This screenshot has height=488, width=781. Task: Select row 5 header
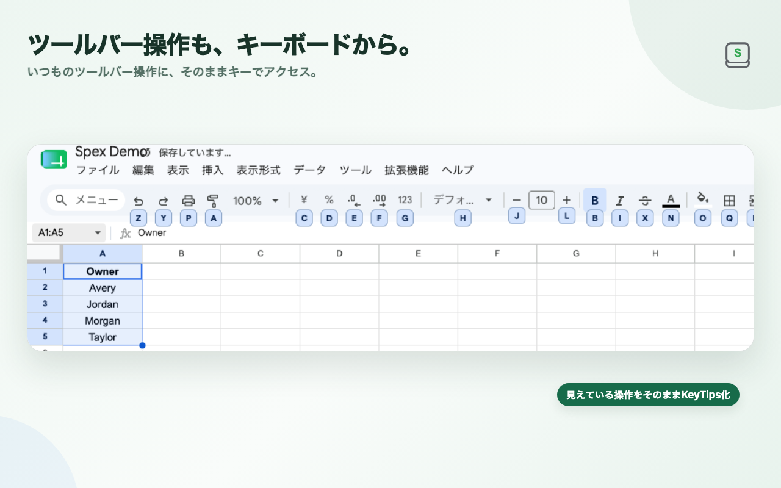pos(45,337)
